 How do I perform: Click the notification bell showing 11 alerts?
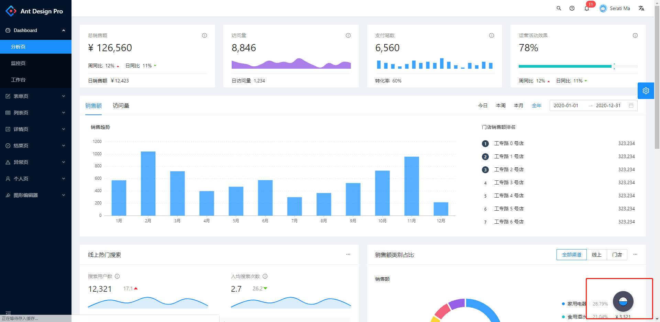coord(586,8)
